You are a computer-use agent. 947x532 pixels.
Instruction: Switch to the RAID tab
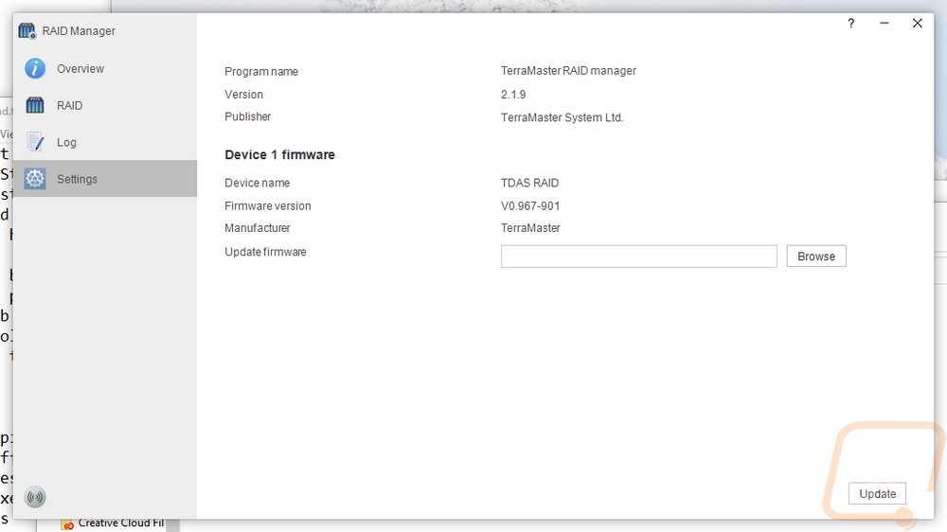[x=105, y=105]
